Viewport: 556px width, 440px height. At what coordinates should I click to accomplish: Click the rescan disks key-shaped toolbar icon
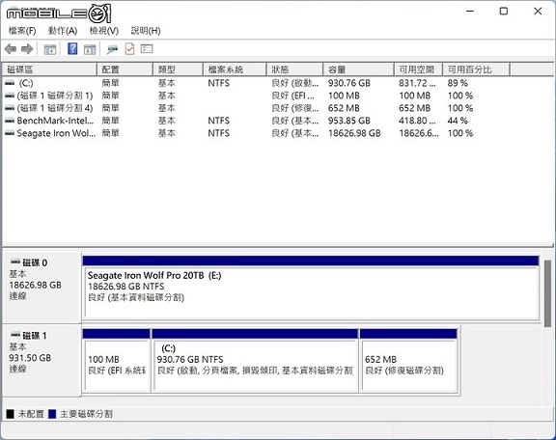(112, 49)
